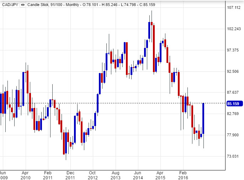Select the Oct 2012 date axis label
Image resolution: width=244 pixels, height=180 pixels.
tap(92, 175)
